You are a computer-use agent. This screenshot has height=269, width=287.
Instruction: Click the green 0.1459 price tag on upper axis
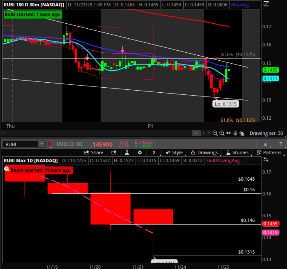(x=271, y=70)
